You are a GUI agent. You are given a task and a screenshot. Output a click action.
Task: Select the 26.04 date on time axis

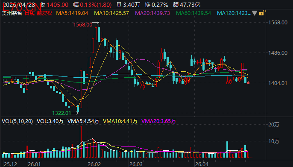(202, 164)
